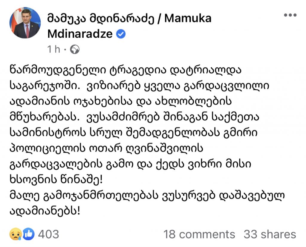Click the public globe audience icon
The image size is (306, 247).
pyautogui.click(x=75, y=49)
